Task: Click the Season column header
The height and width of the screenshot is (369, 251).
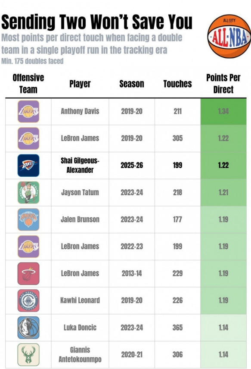Action: (x=132, y=84)
